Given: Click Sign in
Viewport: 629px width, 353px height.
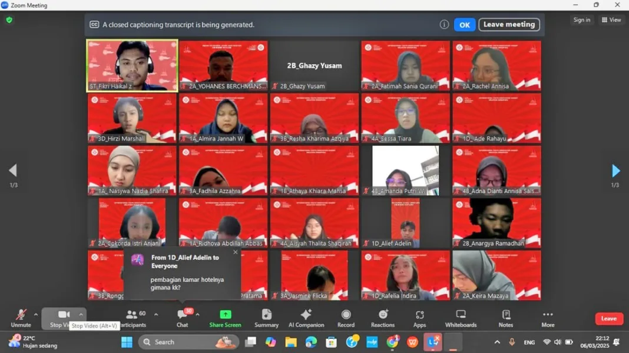Looking at the screenshot, I should coord(582,19).
